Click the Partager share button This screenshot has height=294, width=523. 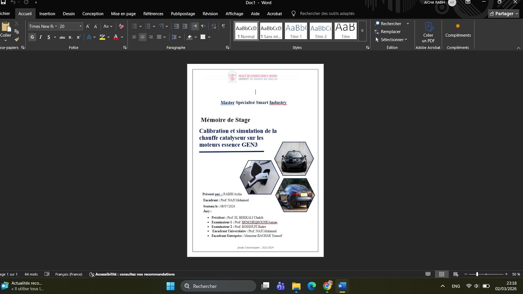coord(504,13)
